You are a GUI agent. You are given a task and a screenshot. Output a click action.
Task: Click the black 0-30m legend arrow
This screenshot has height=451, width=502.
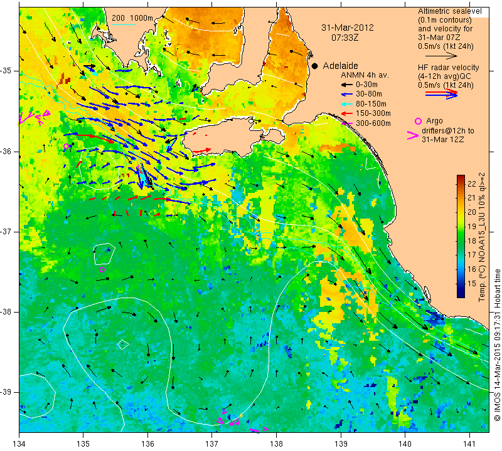coord(347,85)
